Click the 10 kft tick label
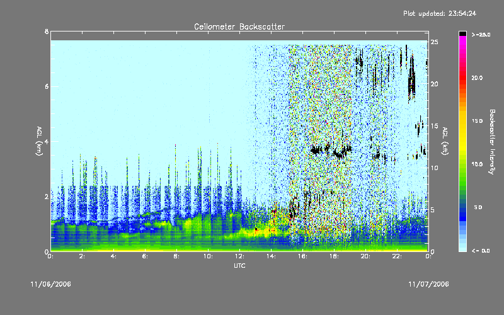Screen dimensions: 504x315 [434, 168]
